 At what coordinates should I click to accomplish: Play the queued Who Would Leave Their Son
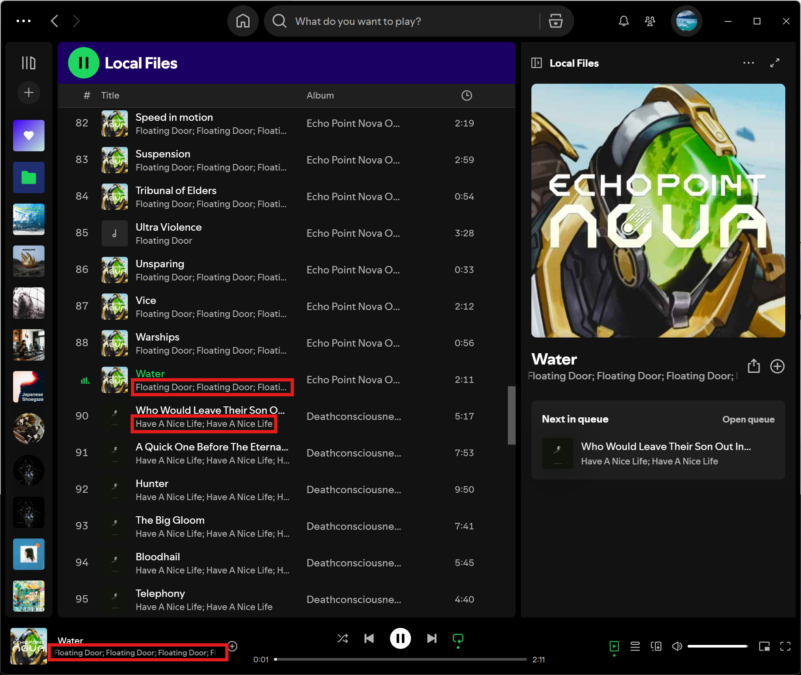point(658,453)
